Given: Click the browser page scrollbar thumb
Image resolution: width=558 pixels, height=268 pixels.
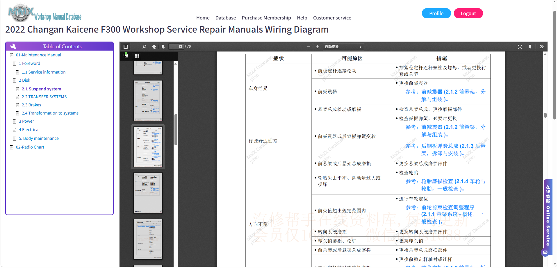Looking at the screenshot, I should pos(555,65).
